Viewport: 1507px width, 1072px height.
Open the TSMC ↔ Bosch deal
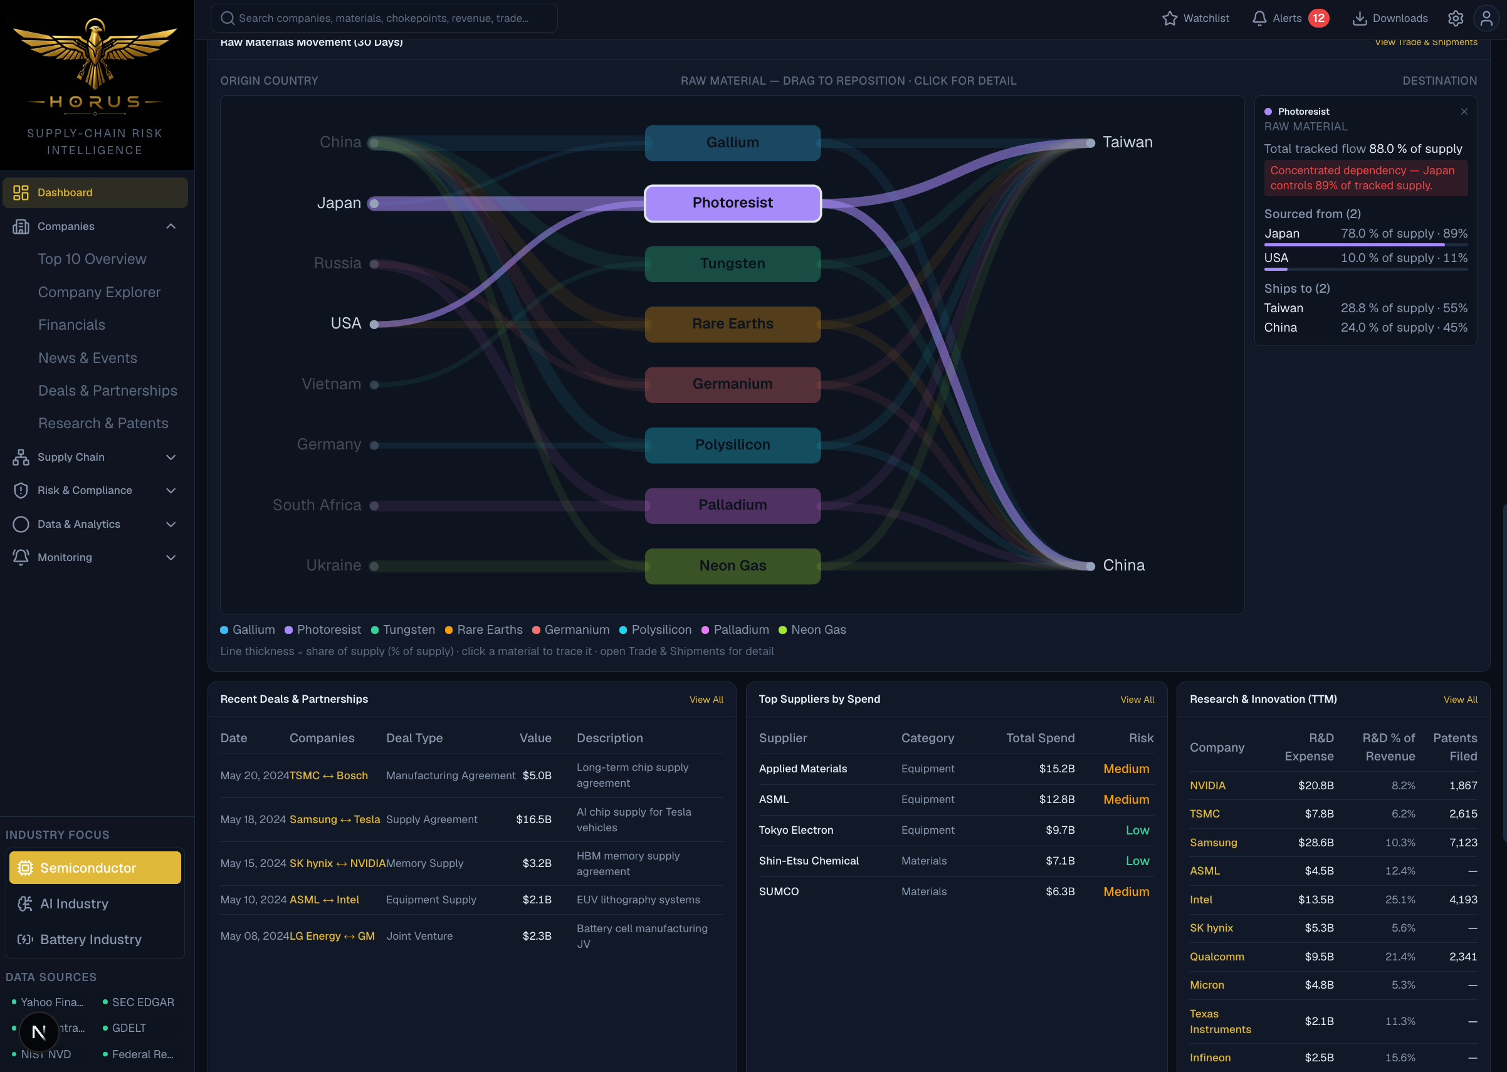(x=328, y=775)
